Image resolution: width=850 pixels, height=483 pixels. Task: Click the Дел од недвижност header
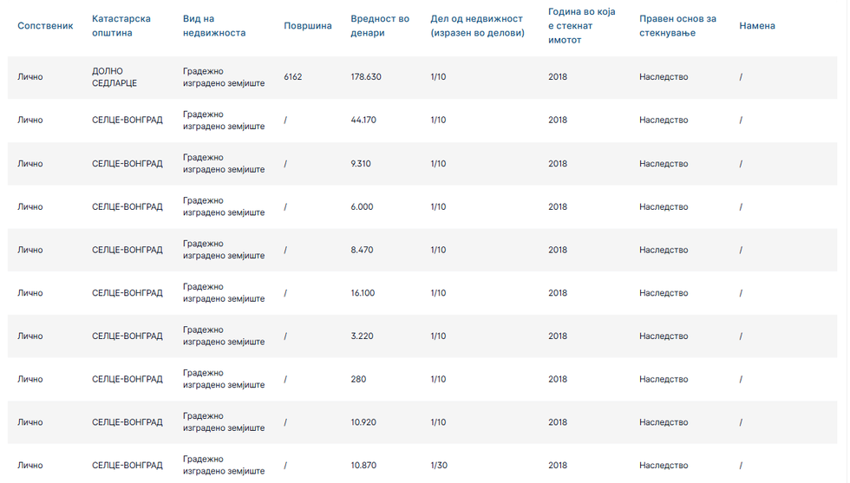click(477, 26)
